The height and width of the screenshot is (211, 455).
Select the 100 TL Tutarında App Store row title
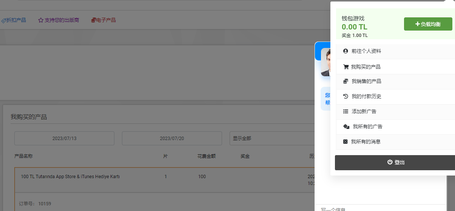[x=70, y=177]
